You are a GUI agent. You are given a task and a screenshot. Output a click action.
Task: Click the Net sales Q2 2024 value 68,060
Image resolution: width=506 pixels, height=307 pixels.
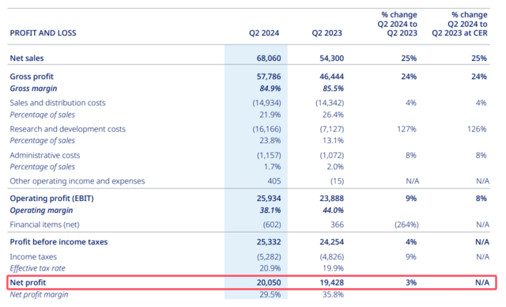[x=269, y=58]
